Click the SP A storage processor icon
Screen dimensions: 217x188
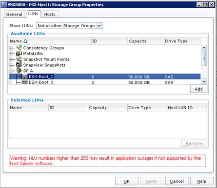19,71
